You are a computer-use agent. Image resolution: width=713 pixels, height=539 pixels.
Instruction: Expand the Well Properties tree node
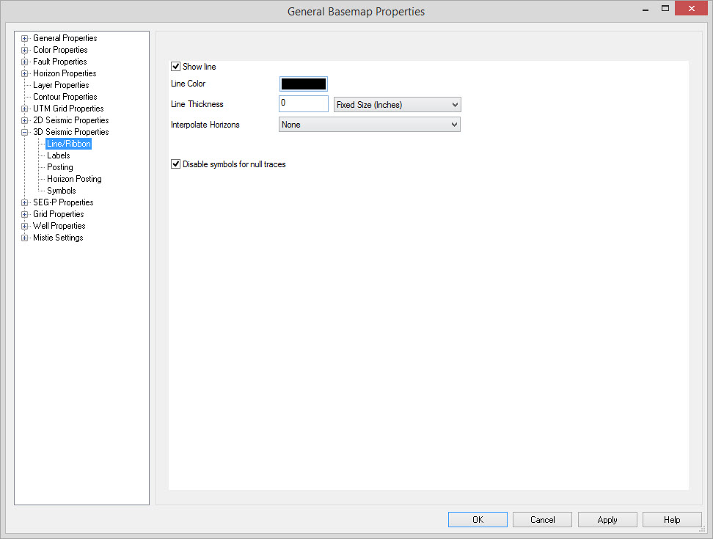(x=25, y=226)
